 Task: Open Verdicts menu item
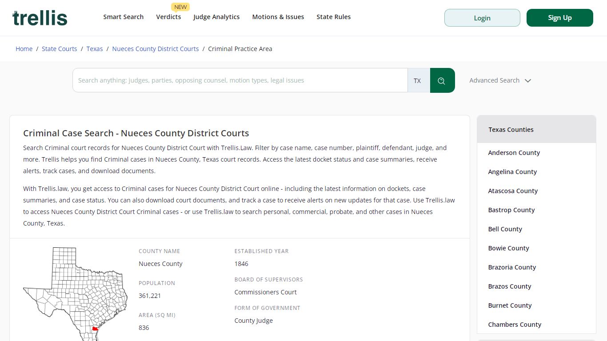tap(168, 17)
